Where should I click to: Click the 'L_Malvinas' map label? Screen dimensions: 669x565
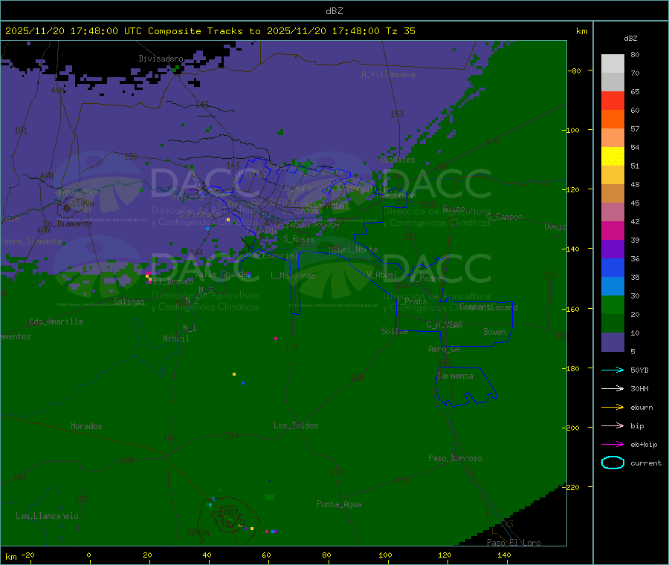[293, 275]
